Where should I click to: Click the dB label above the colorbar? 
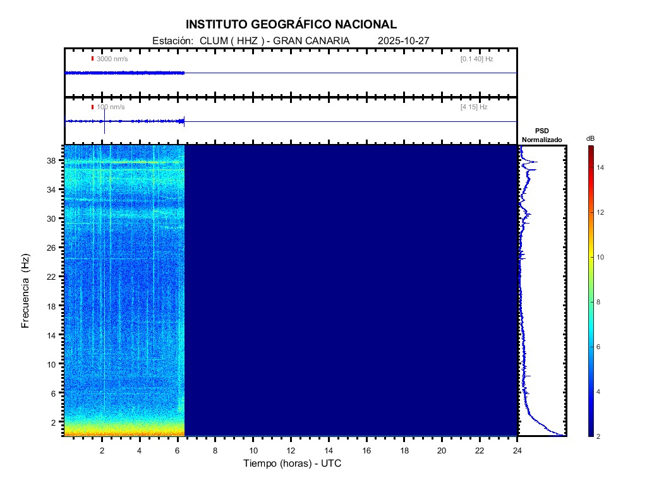click(590, 138)
